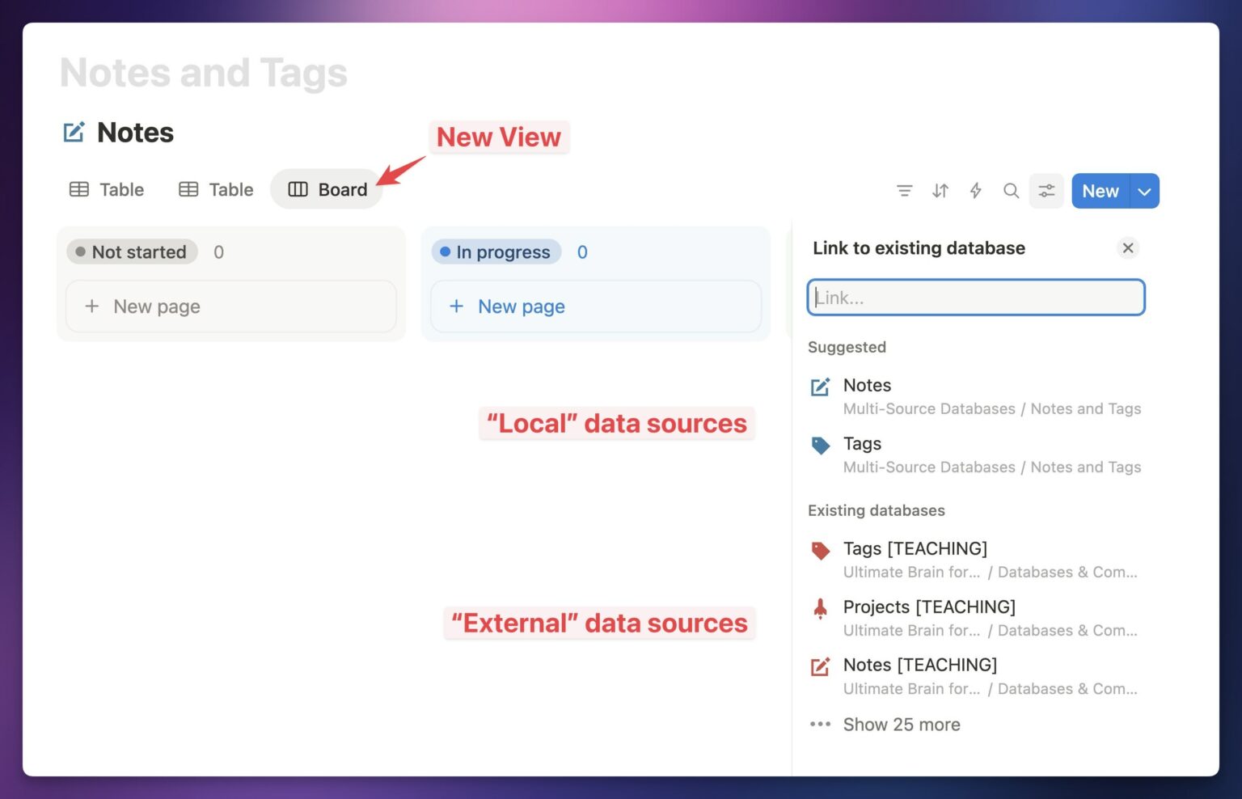Add New page under In progress

[596, 306]
